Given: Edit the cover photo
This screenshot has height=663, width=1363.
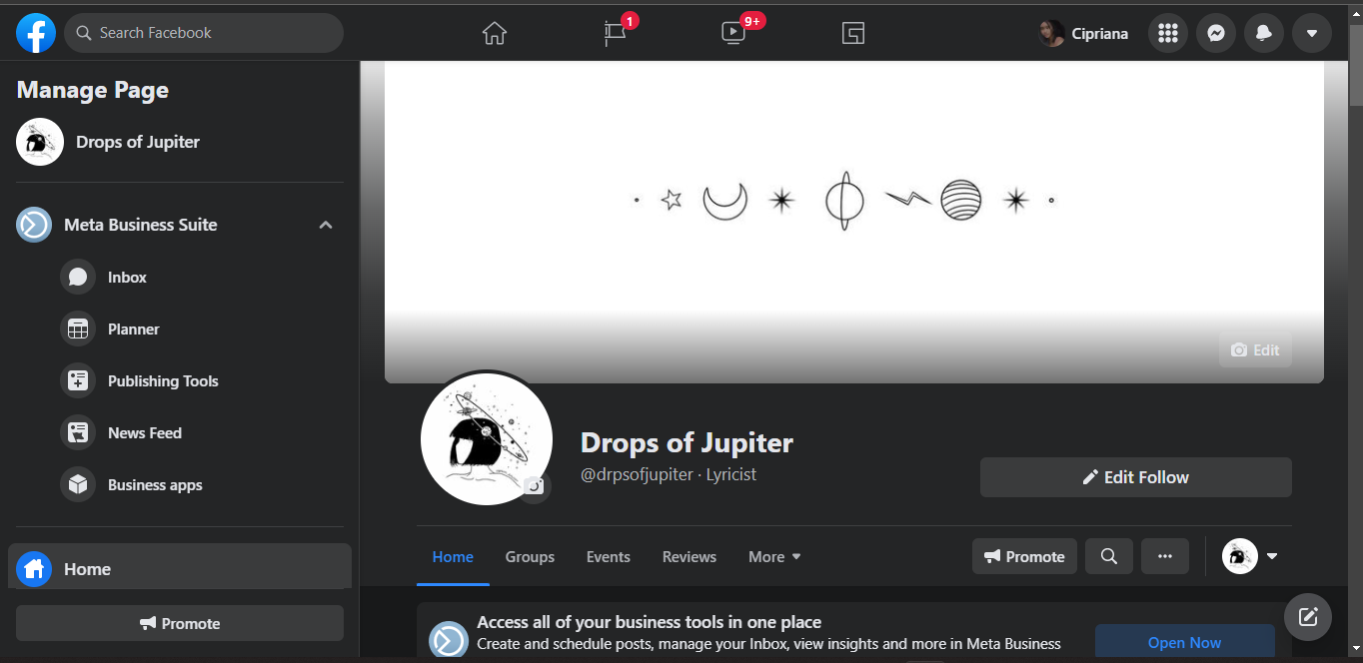Looking at the screenshot, I should click(1255, 349).
